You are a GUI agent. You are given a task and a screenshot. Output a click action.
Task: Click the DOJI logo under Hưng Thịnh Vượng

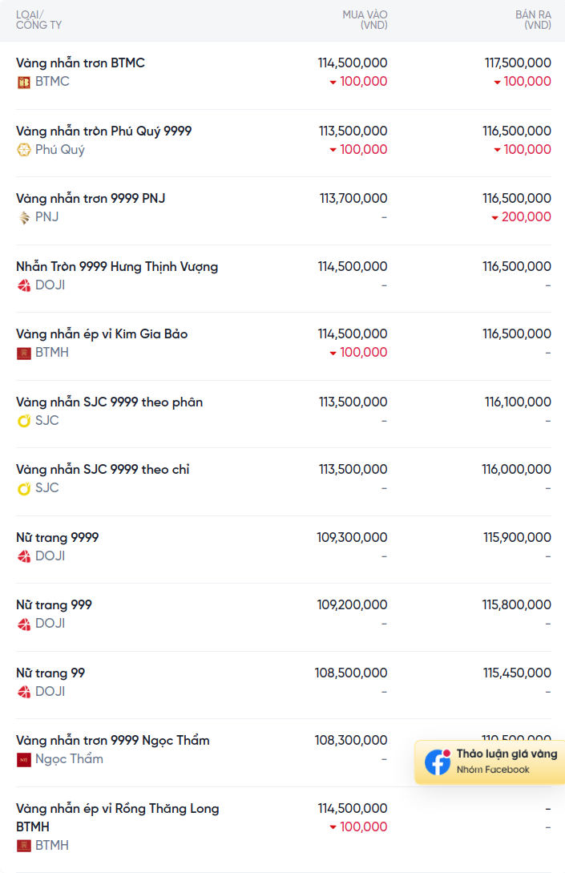click(23, 285)
